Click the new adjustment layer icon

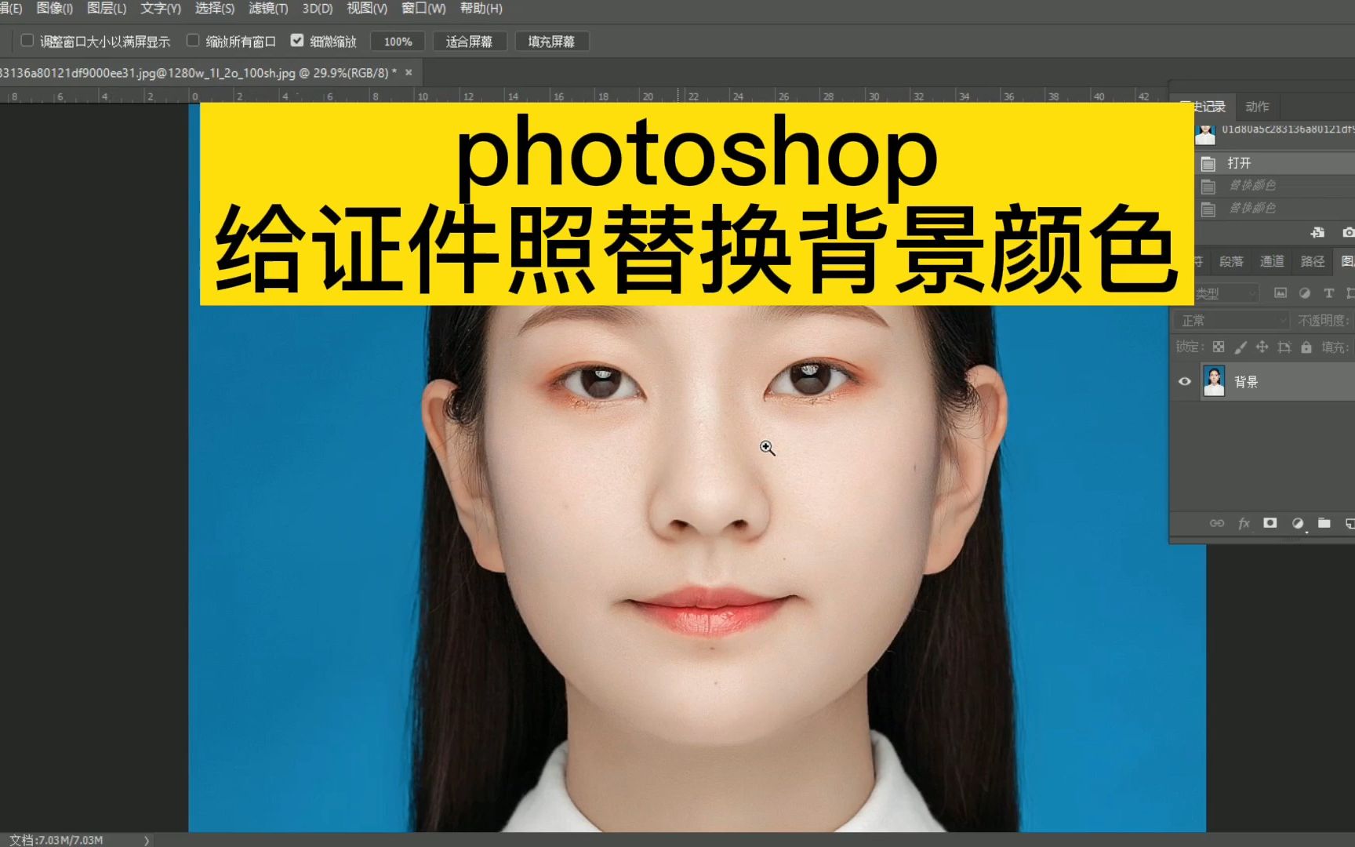[x=1299, y=523]
